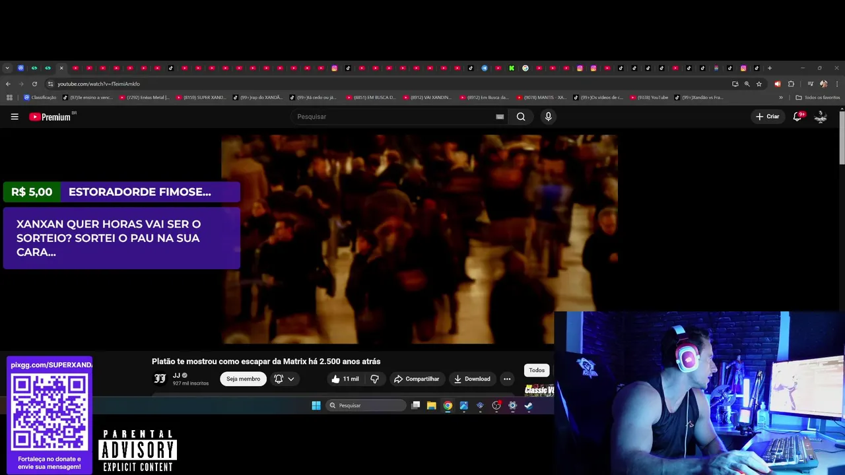Open the Xandão vs Fra bookmark
The image size is (845, 475).
pos(699,98)
